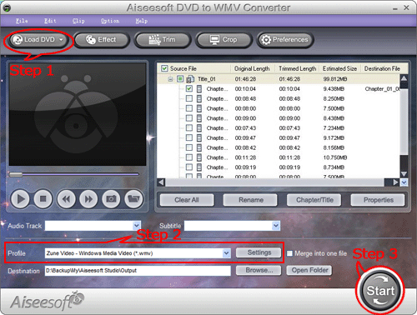The image size is (417, 315).
Task: Click the Chapter/Title button
Action: (314, 200)
